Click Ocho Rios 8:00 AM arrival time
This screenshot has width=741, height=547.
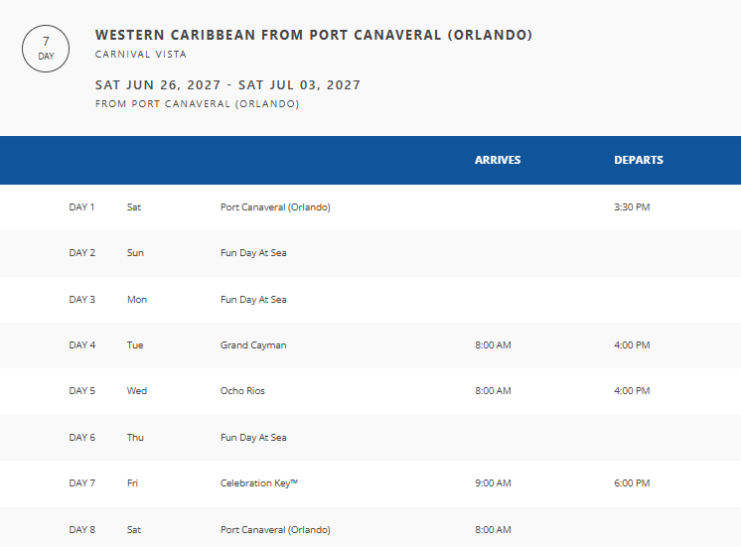(493, 391)
